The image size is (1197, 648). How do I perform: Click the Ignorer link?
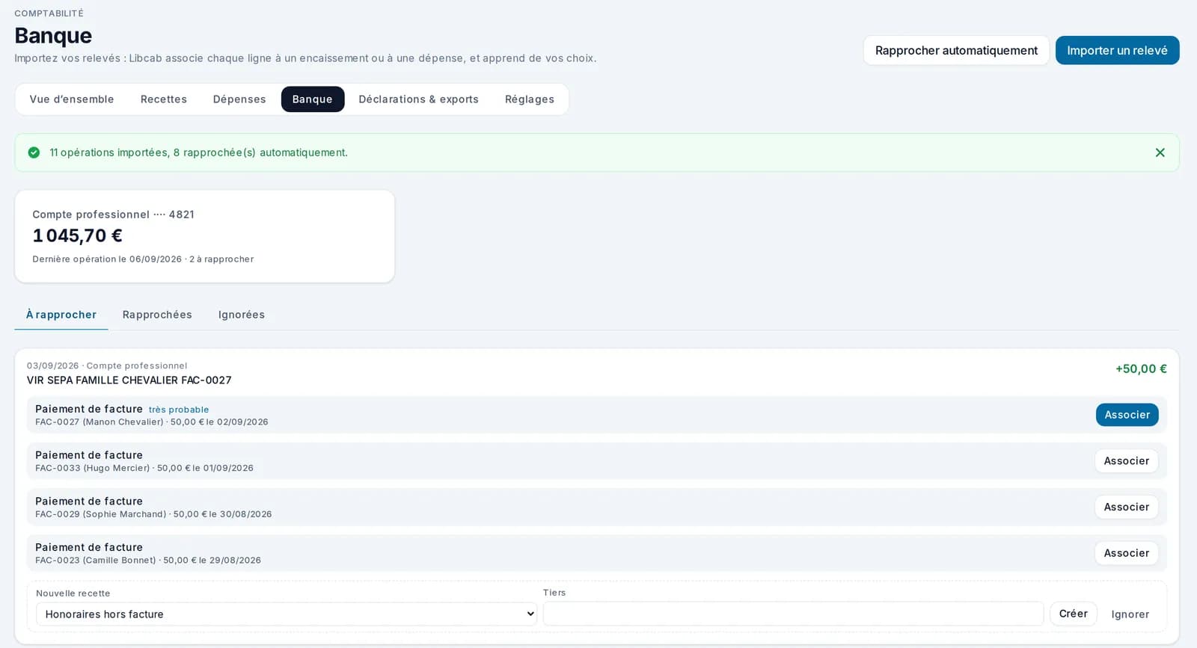pos(1130,614)
